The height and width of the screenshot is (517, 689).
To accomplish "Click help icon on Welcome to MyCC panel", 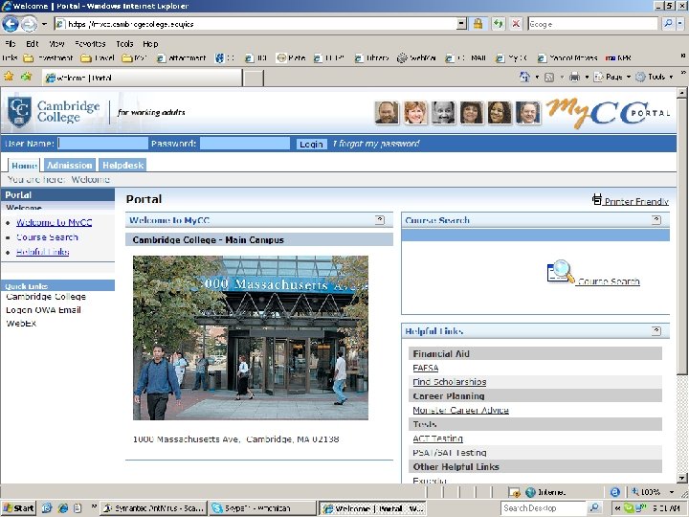I will point(380,220).
